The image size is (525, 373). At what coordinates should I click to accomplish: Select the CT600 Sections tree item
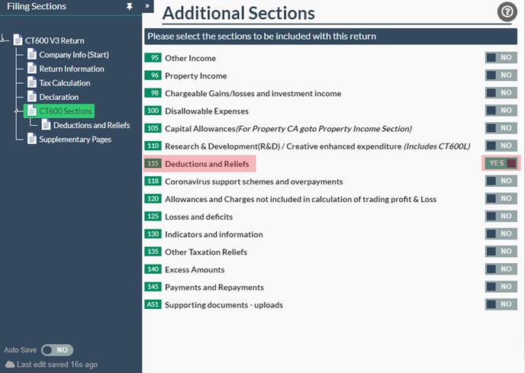click(65, 111)
